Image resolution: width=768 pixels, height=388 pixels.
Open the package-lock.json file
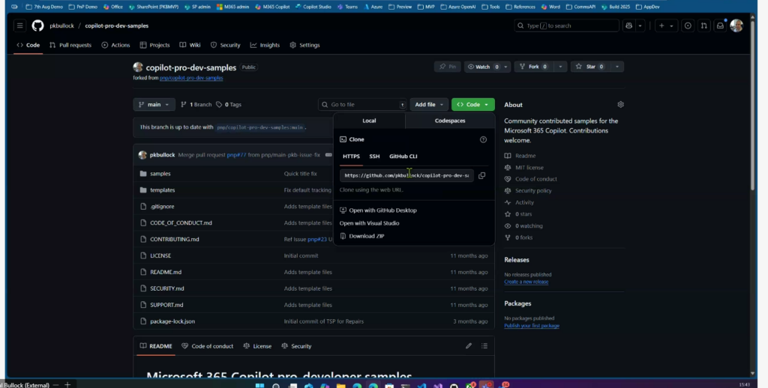172,321
